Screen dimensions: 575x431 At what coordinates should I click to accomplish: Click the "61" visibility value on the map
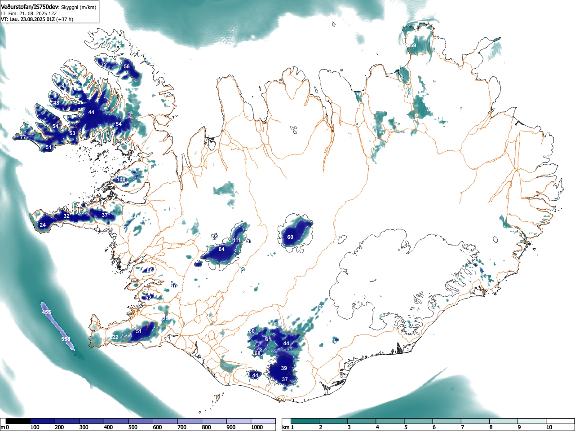(x=268, y=339)
